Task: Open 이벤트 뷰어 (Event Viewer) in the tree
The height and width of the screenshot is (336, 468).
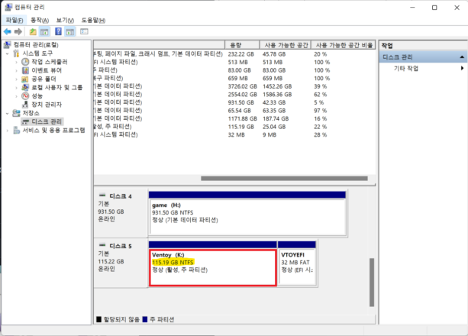Action: (x=47, y=70)
